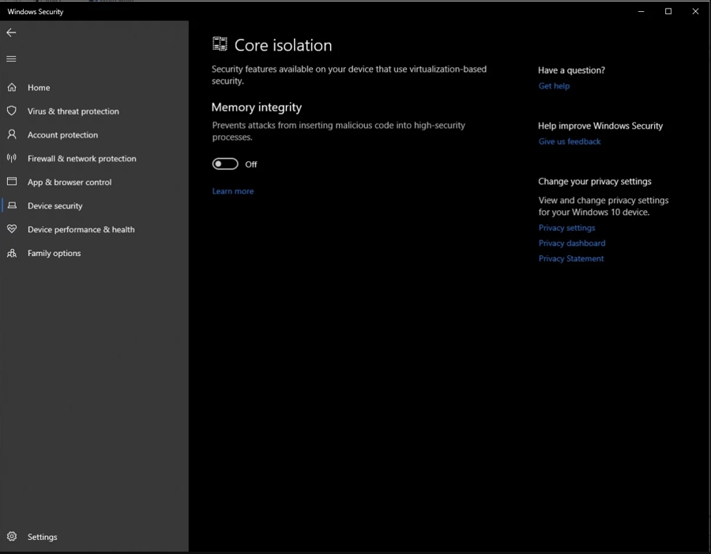Click the Give us feedback link
This screenshot has height=554, width=711.
point(570,141)
